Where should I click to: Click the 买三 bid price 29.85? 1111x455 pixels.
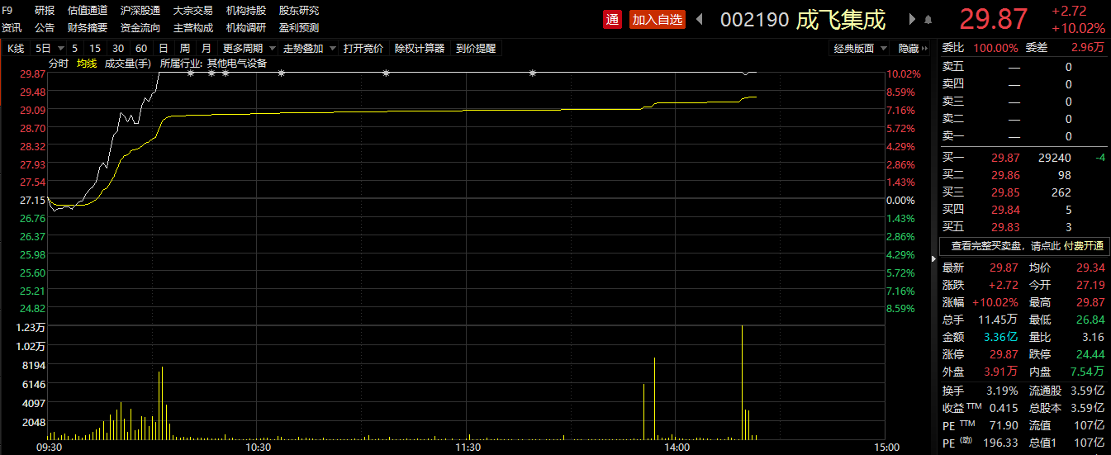[x=1006, y=192]
